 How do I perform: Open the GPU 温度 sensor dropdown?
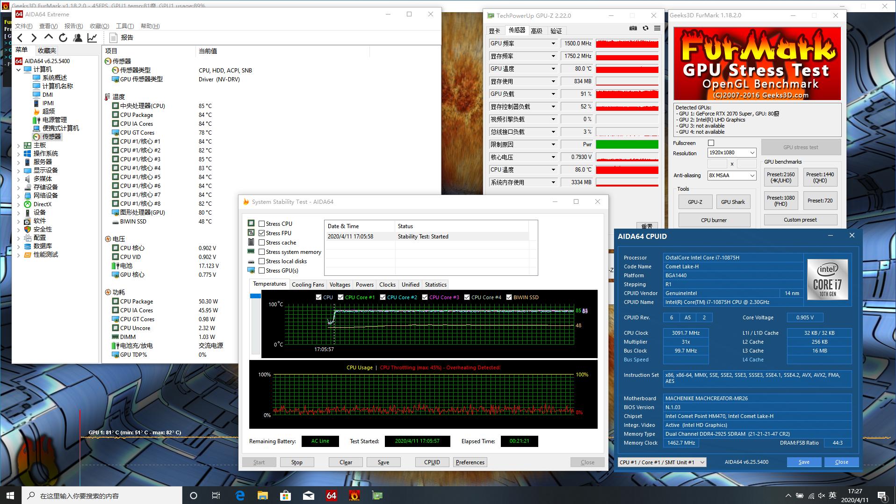553,69
